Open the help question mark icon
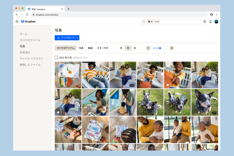 pyautogui.click(x=205, y=22)
